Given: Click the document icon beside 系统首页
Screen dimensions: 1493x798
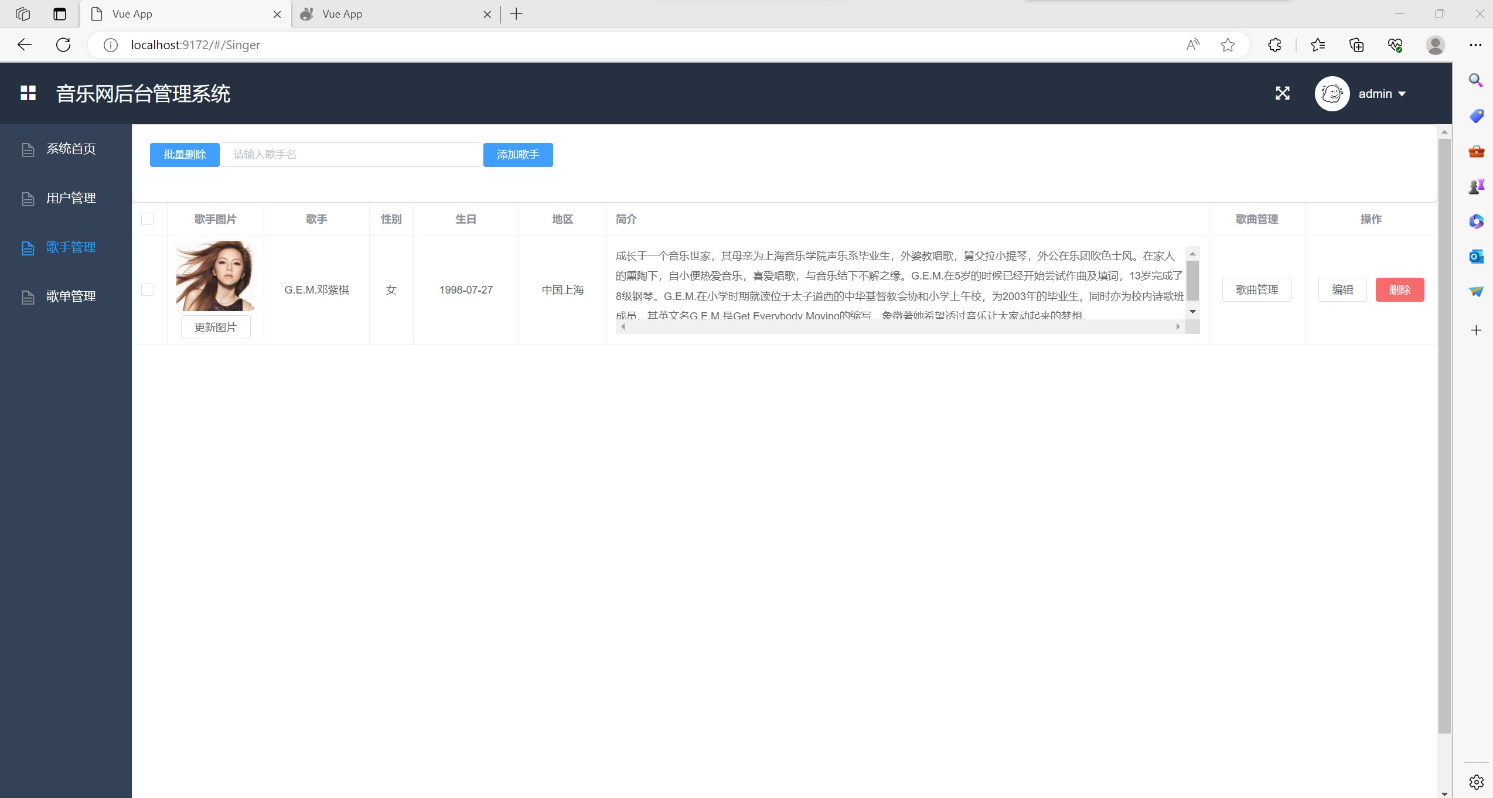Looking at the screenshot, I should pos(28,150).
